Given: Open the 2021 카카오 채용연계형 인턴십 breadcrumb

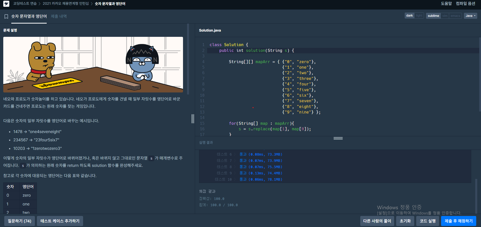Looking at the screenshot, I should pyautogui.click(x=66, y=4).
